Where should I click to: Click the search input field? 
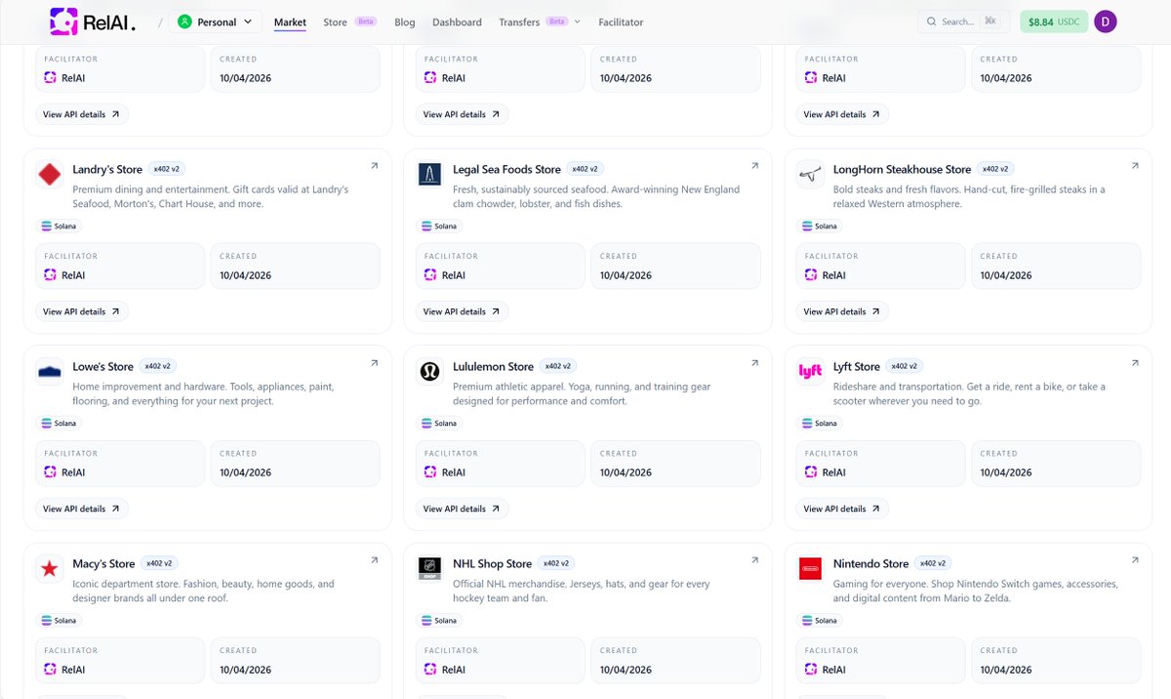point(961,21)
